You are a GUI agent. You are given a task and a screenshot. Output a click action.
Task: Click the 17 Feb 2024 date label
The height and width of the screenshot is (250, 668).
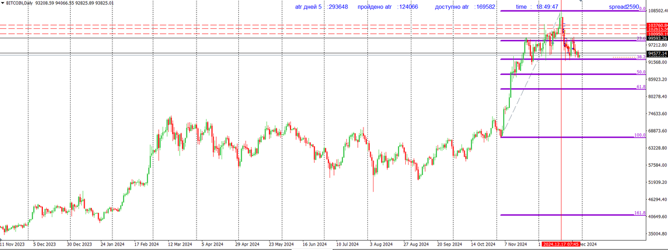[x=146, y=244]
